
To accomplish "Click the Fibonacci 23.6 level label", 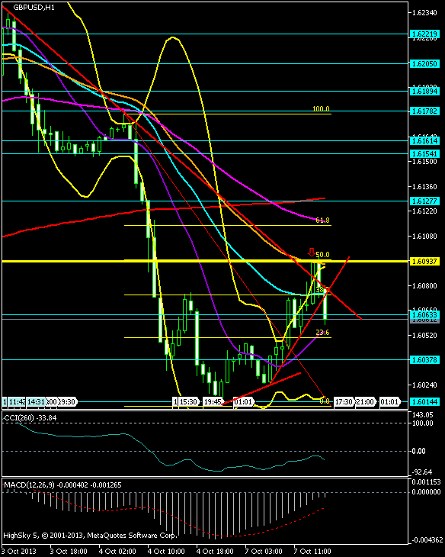I will pos(322,333).
